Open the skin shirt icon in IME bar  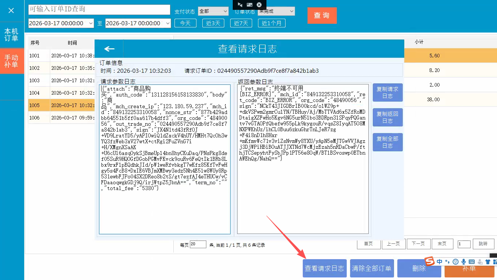tap(487, 262)
